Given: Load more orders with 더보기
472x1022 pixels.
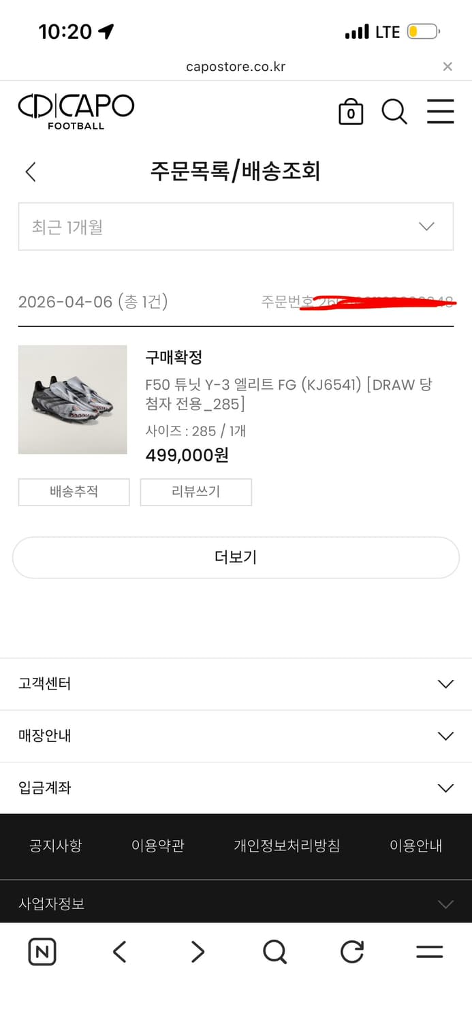Looking at the screenshot, I should (236, 557).
